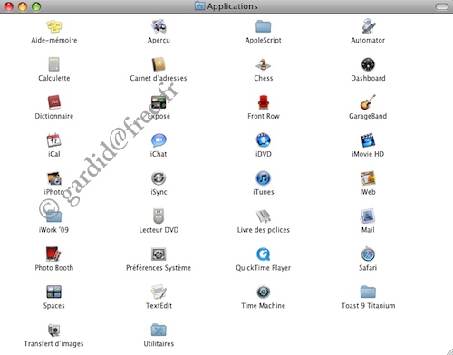Click the 'Aide-mémoire' label text
Screen dimensions: 453x355
(x=54, y=40)
